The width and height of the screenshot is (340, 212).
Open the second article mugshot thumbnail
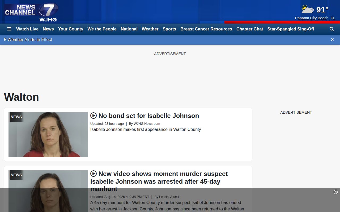point(48,191)
